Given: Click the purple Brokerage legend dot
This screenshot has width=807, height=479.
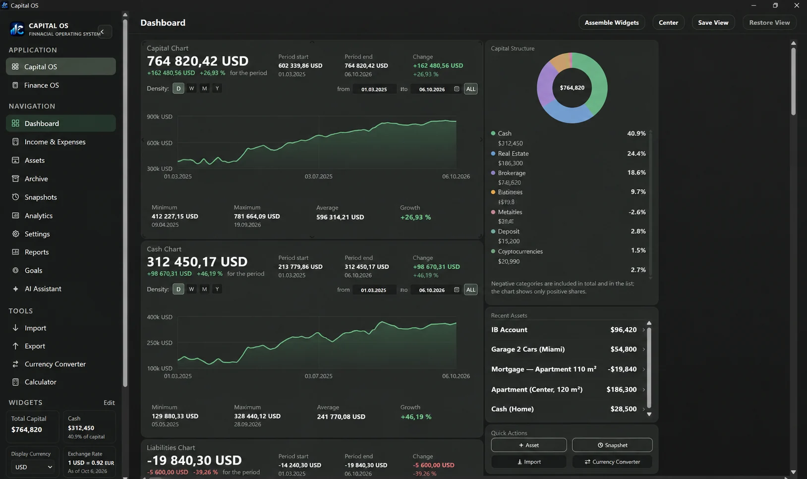Looking at the screenshot, I should point(493,173).
